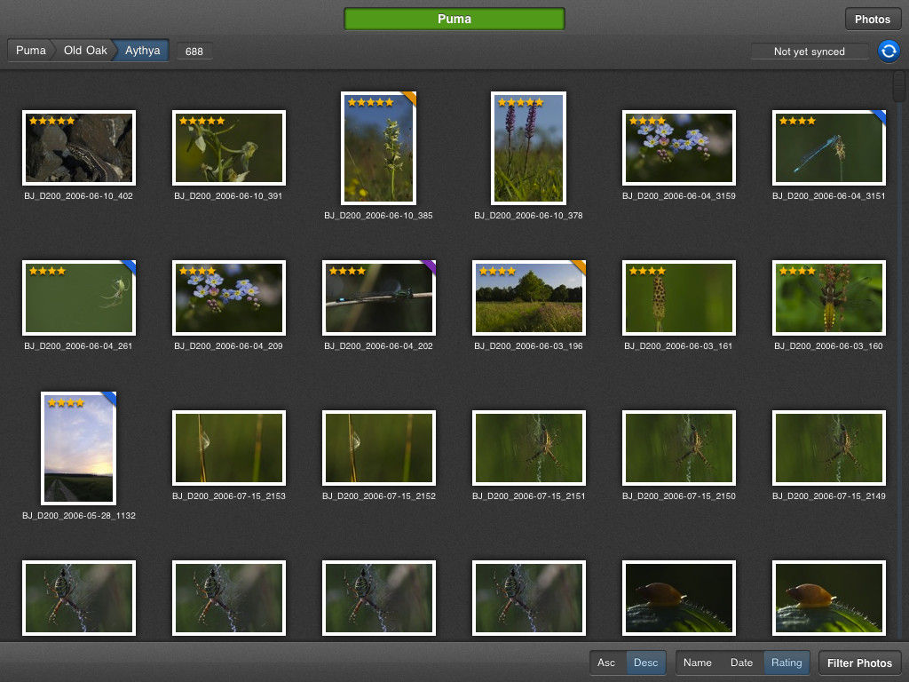Click caption text BJ_D200_2006-05-28_1132
Viewport: 909px width, 682px height.
(79, 516)
